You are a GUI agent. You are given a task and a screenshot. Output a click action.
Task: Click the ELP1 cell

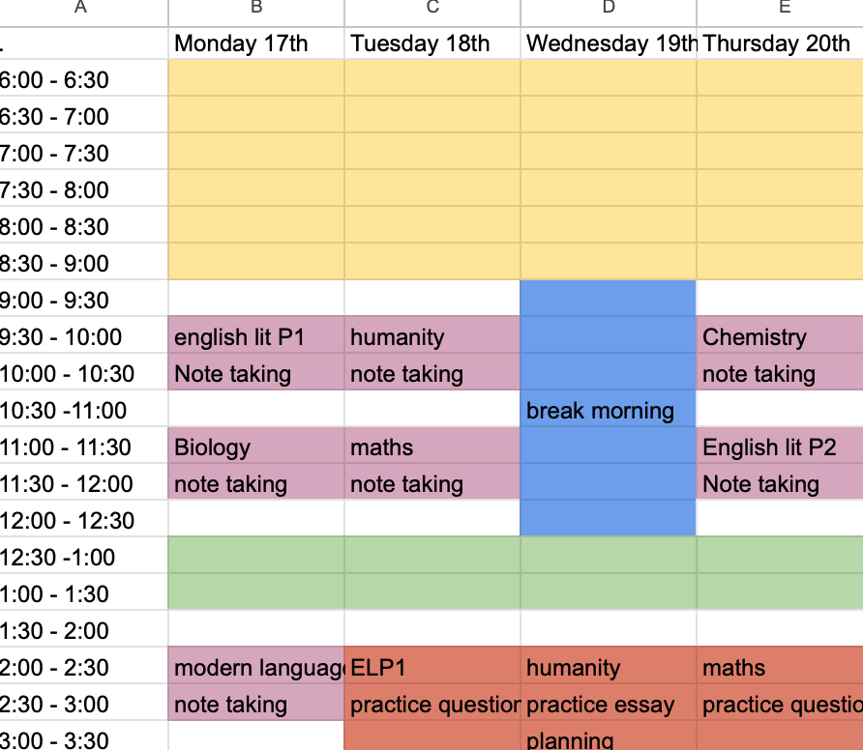tap(432, 668)
